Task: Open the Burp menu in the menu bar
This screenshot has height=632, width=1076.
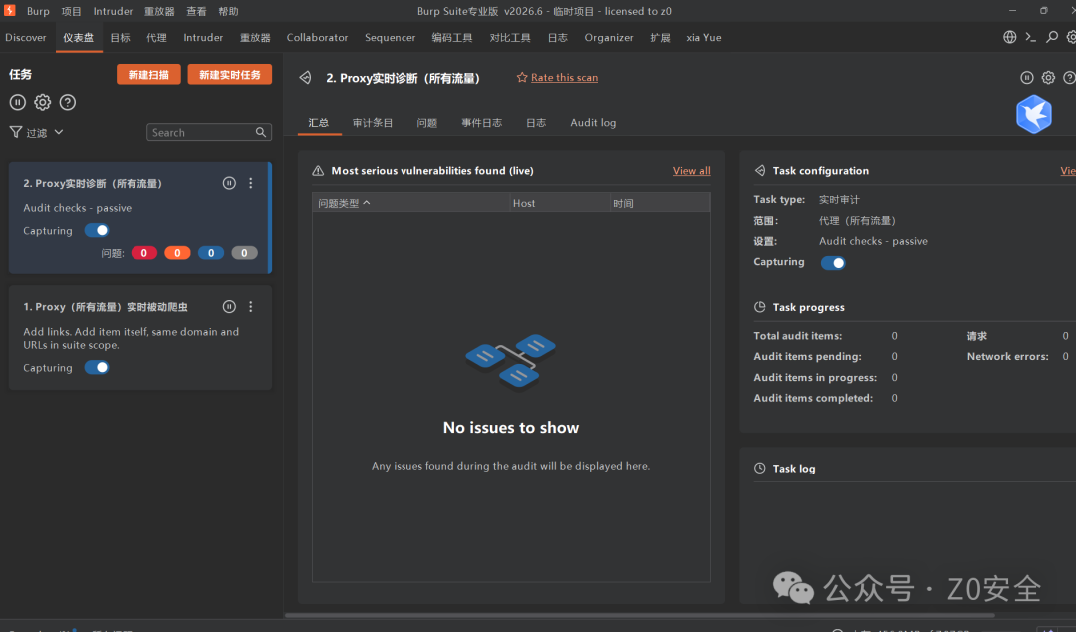Action: point(38,11)
